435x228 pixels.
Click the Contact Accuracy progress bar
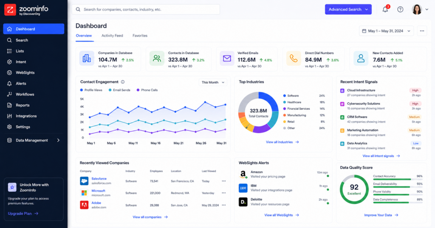click(x=398, y=179)
